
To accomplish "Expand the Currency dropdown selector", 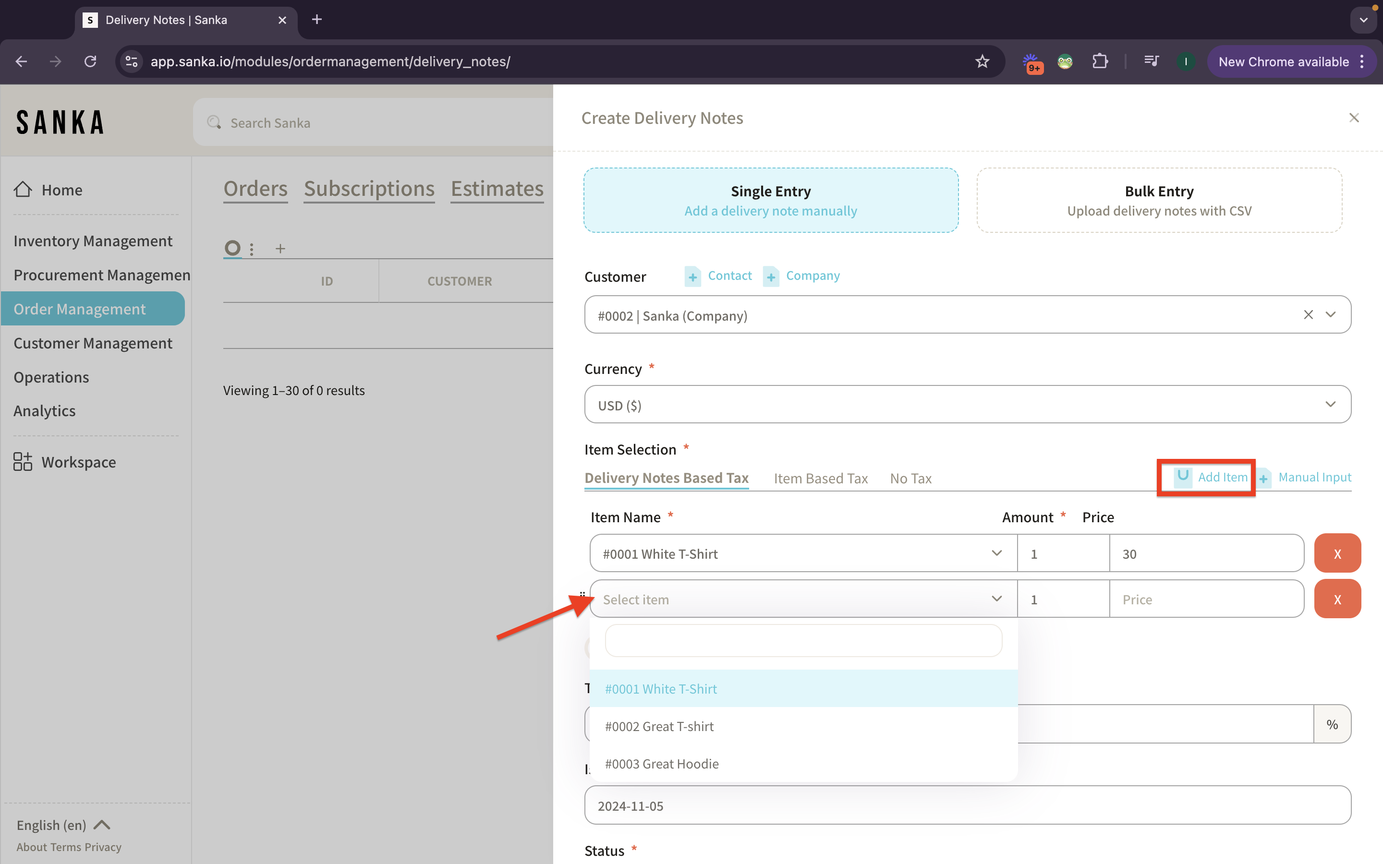I will (1331, 405).
